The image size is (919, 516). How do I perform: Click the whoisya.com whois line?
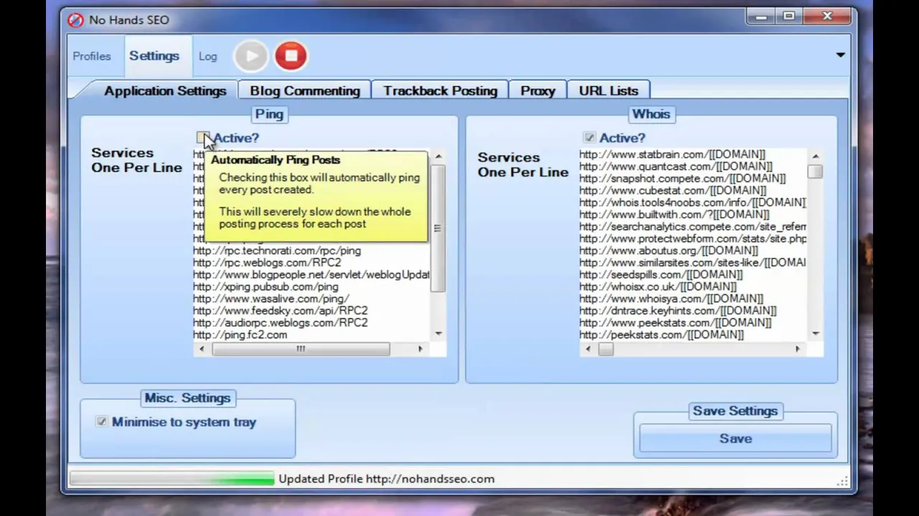(x=671, y=299)
